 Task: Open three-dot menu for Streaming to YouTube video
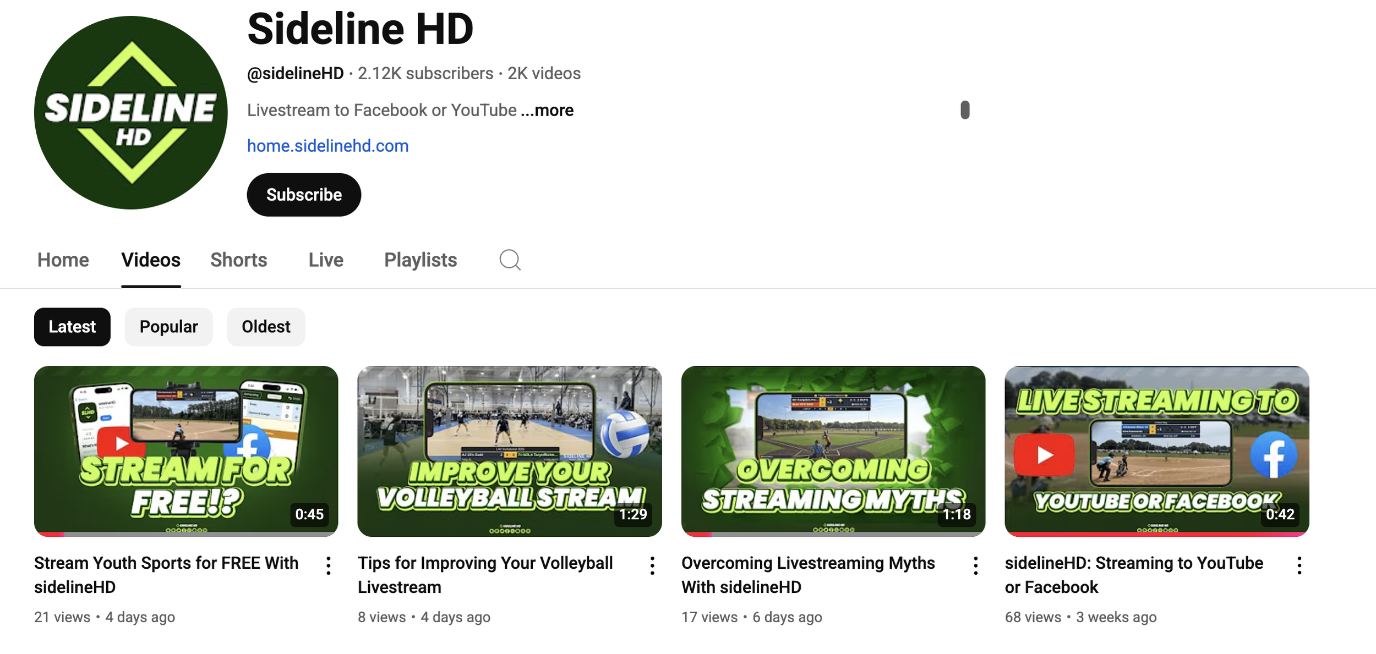[x=1299, y=565]
